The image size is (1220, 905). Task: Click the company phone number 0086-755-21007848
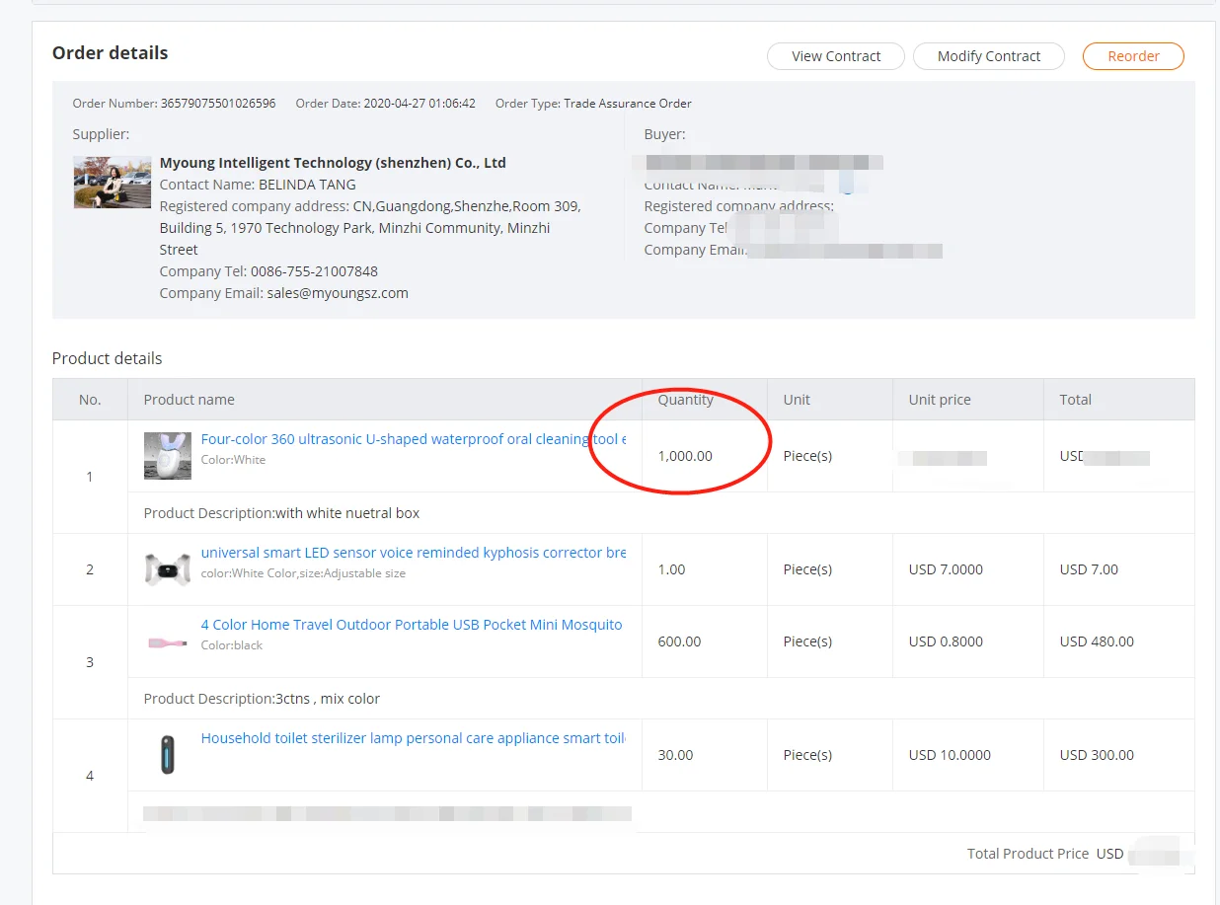coord(314,271)
